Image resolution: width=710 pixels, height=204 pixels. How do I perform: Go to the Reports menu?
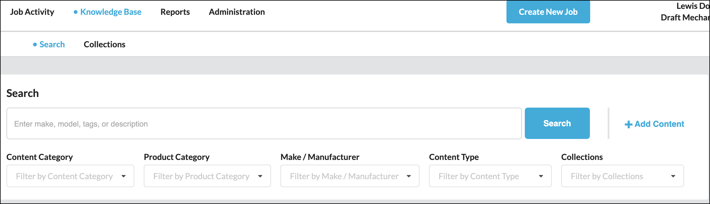(x=175, y=12)
